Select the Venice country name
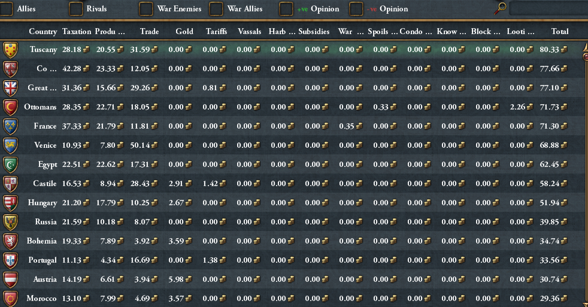This screenshot has width=588, height=307. tap(46, 145)
